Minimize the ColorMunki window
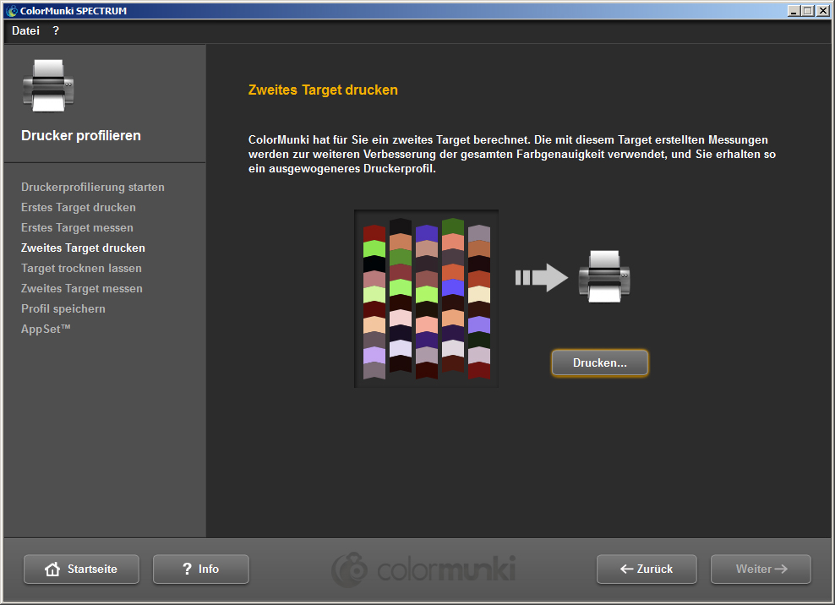Screen dimensions: 835x605 (794, 11)
